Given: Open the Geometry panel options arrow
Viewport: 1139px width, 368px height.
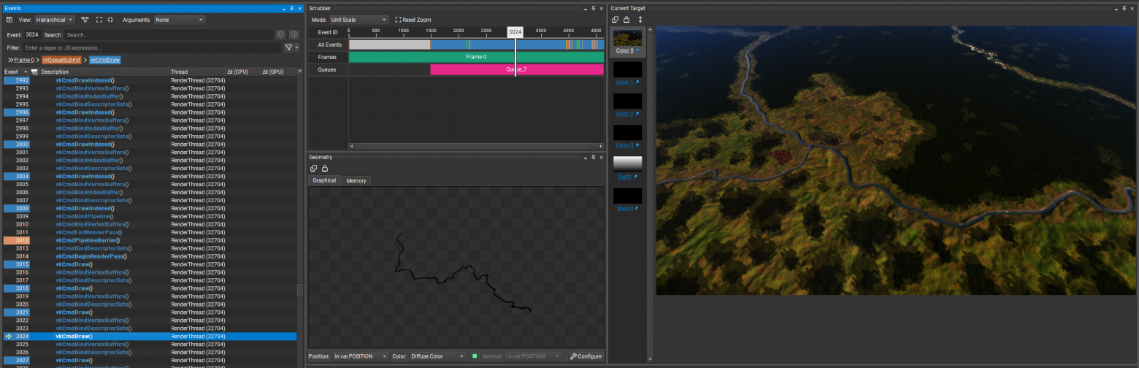Looking at the screenshot, I should (585, 157).
